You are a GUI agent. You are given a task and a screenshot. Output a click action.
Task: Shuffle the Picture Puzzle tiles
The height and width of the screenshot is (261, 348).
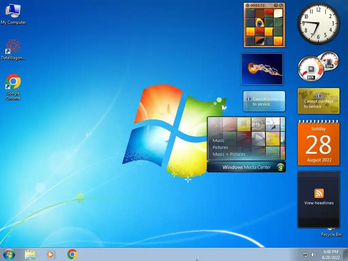point(281,5)
